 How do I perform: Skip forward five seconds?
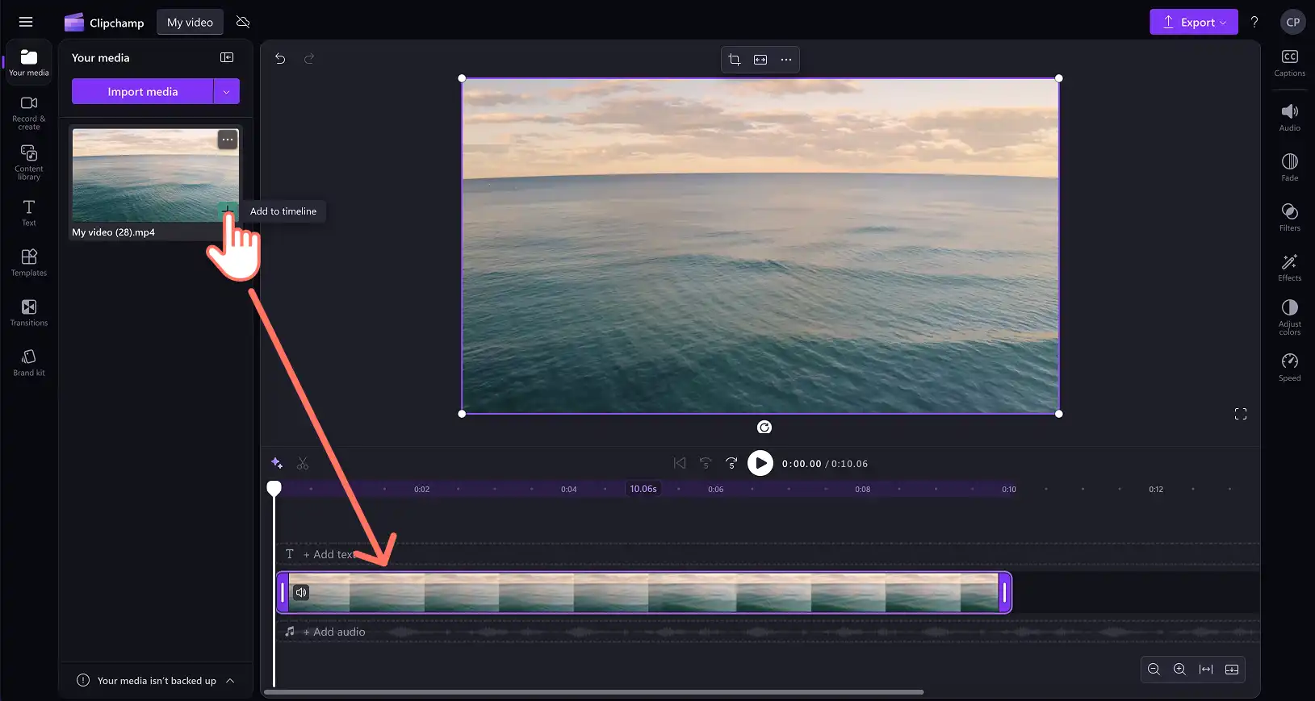click(731, 463)
